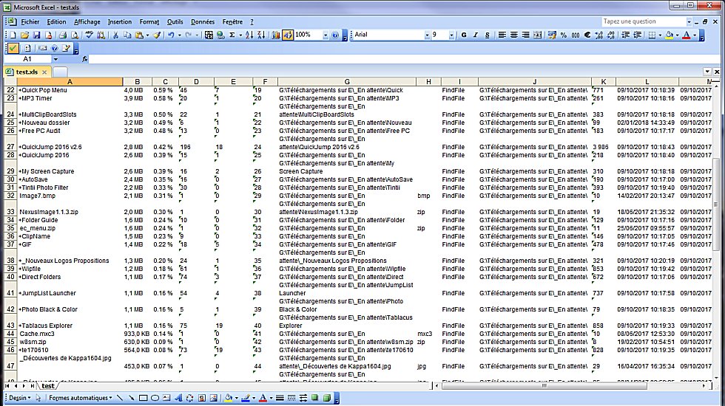The height and width of the screenshot is (406, 725).
Task: Toggle the highlighted drawing toolbar button
Action: click(288, 35)
